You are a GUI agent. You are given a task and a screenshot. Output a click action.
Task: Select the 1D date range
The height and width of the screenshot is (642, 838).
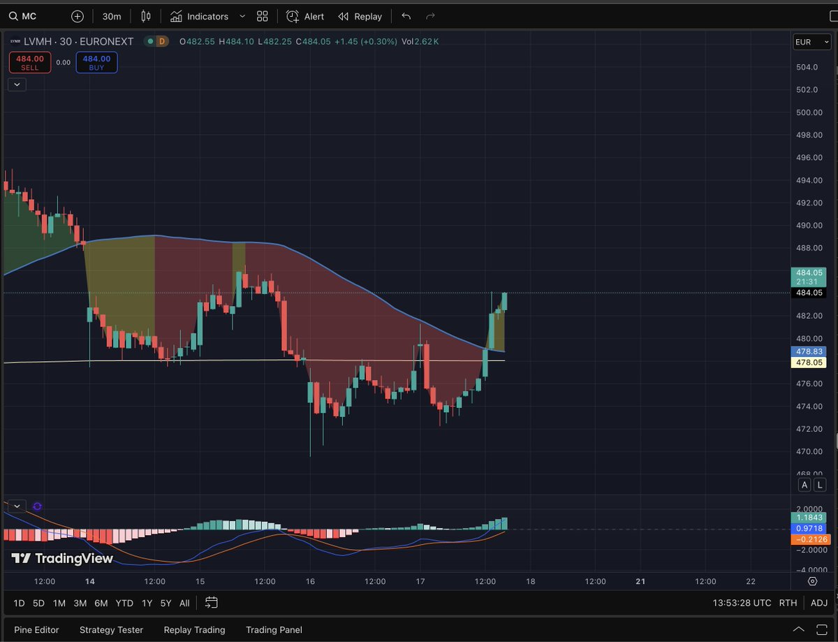pos(20,603)
